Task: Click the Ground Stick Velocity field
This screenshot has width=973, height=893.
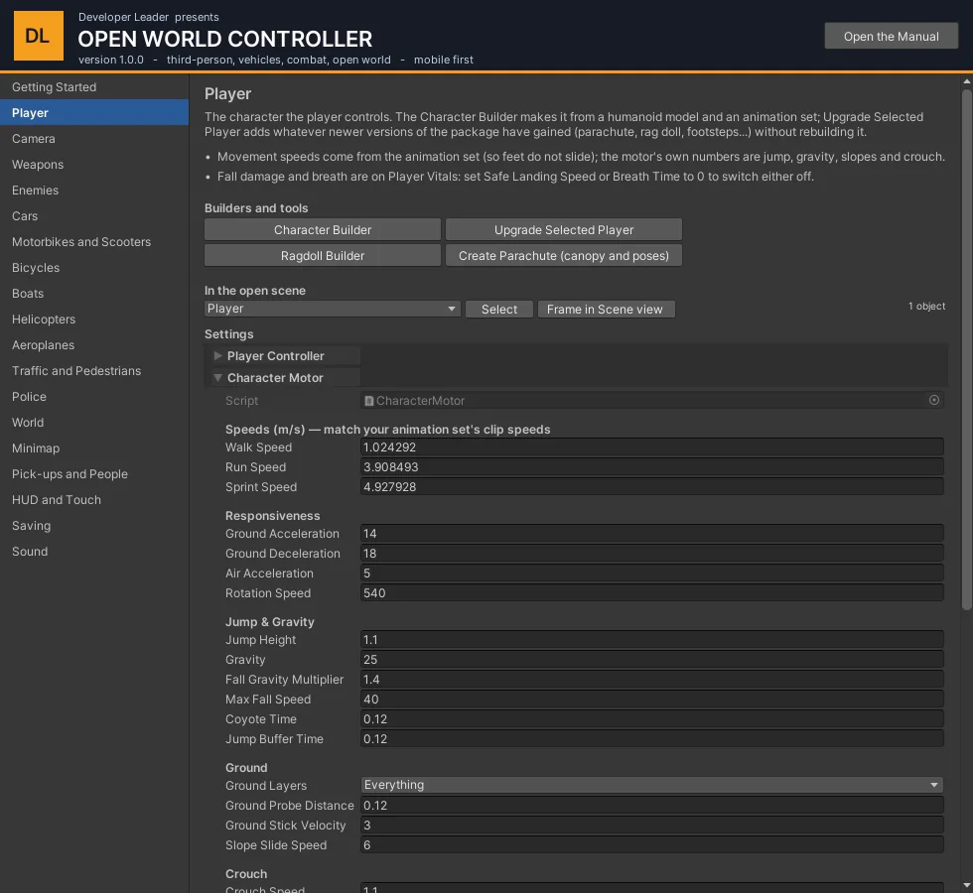Action: 651,825
